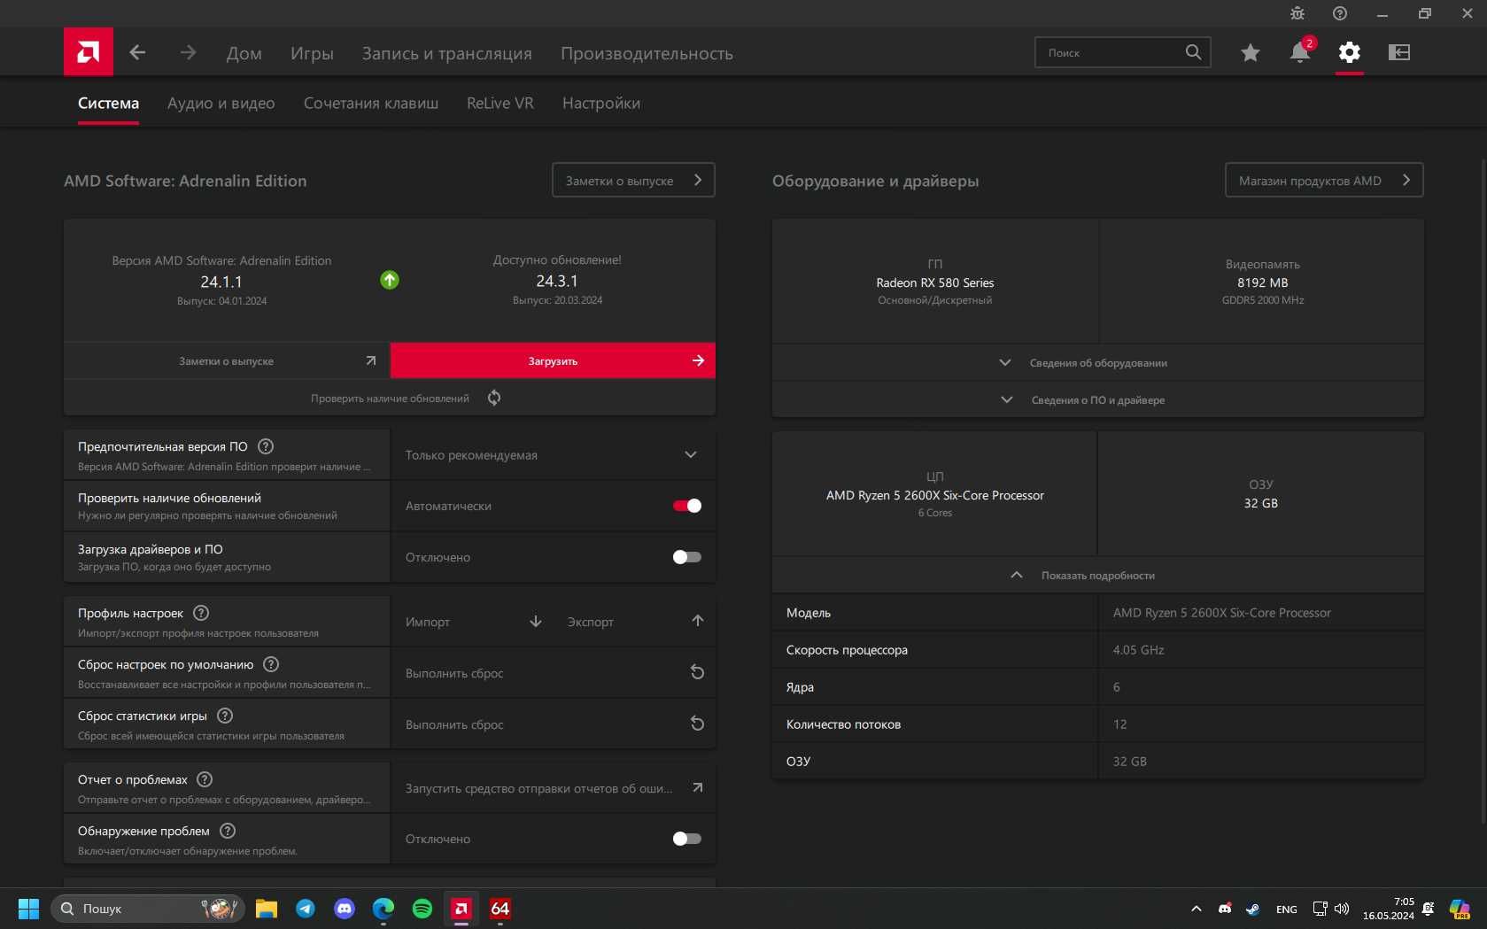Click the red Загрузить button
Image resolution: width=1487 pixels, height=929 pixels.
[553, 360]
